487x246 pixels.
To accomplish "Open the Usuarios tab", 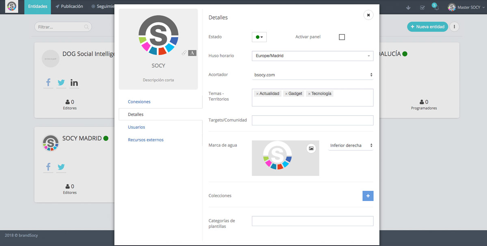I will pyautogui.click(x=136, y=127).
